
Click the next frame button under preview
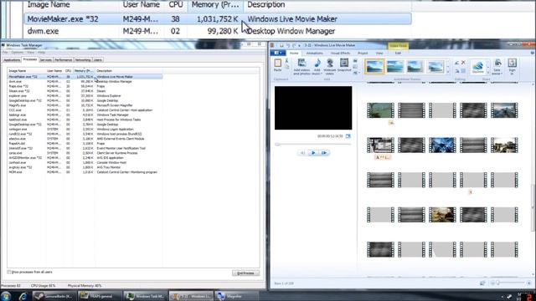coord(324,153)
